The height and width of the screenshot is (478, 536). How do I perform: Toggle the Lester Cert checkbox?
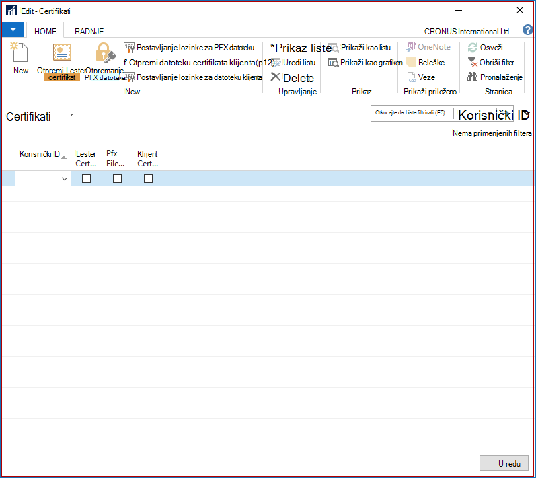pos(87,179)
